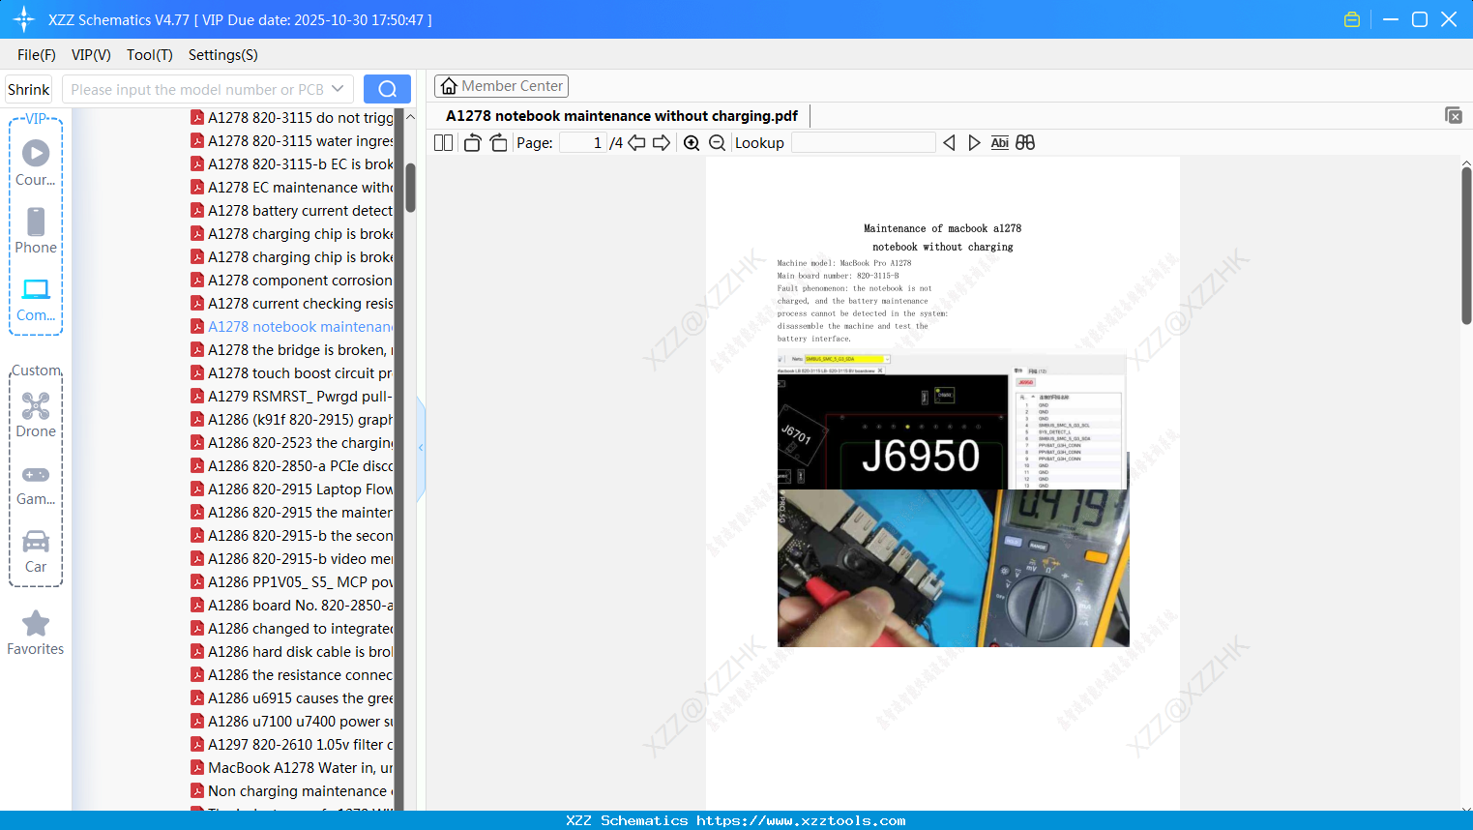Open the Car category icon

click(x=36, y=541)
